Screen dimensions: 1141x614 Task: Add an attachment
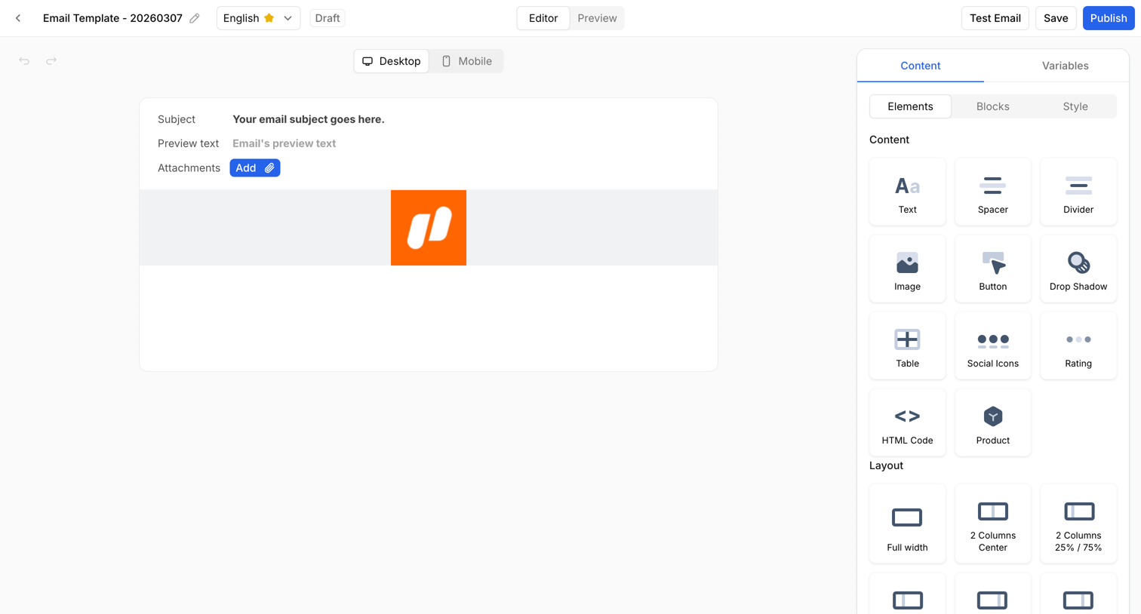[x=255, y=168]
